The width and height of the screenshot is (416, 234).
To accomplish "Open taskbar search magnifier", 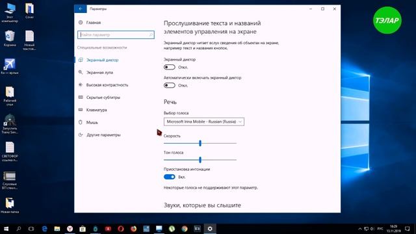I will tap(19, 229).
